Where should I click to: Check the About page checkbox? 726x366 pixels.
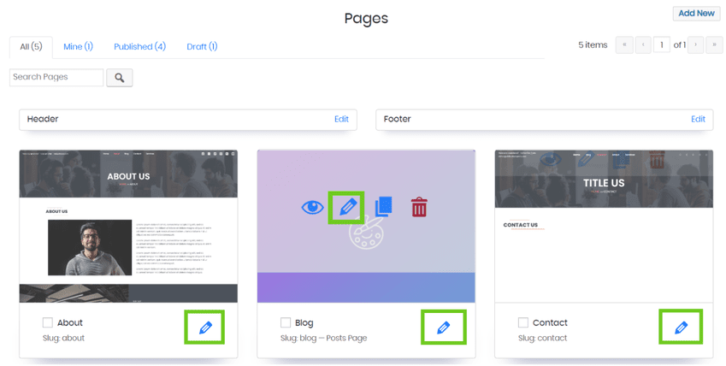48,323
